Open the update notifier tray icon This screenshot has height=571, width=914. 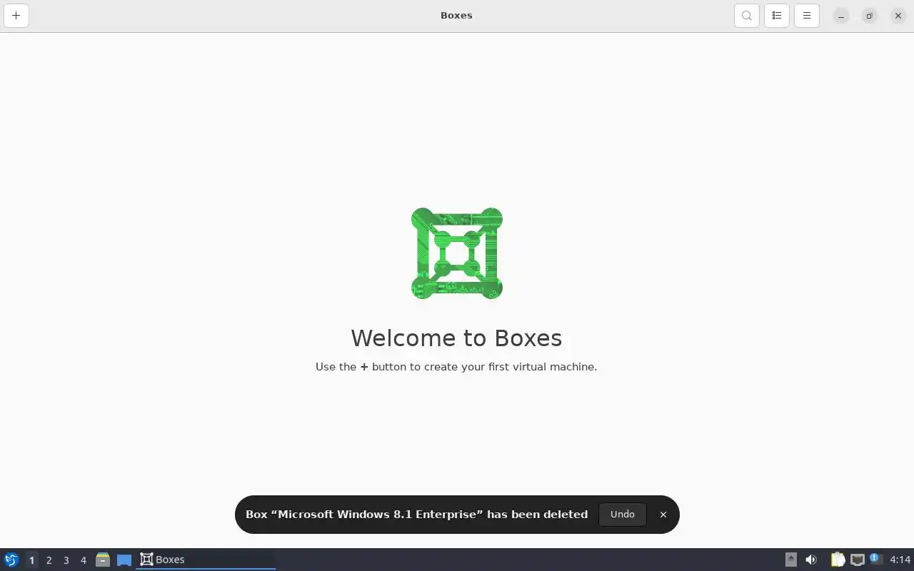coord(876,559)
